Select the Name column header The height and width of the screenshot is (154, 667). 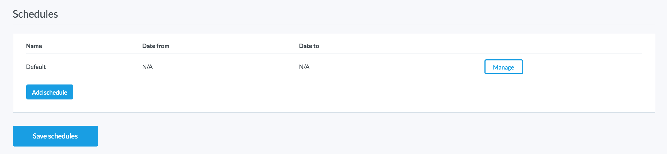(x=34, y=46)
